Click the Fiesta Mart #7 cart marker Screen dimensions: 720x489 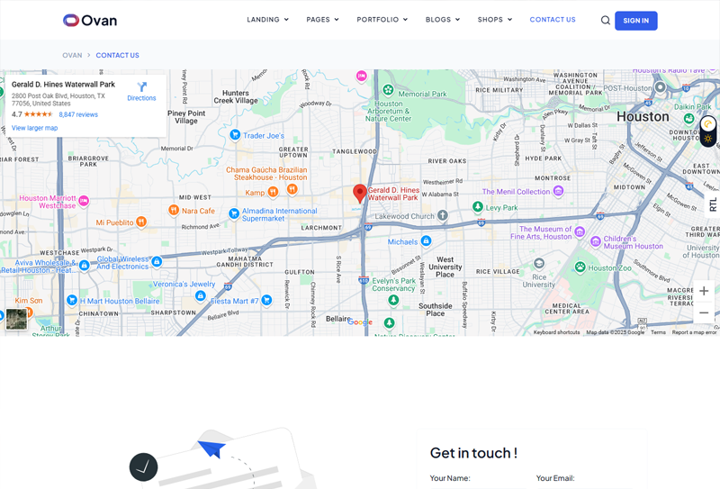tap(266, 301)
